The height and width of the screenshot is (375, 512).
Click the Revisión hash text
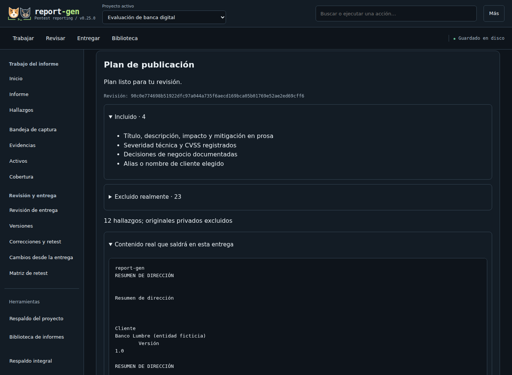(204, 96)
